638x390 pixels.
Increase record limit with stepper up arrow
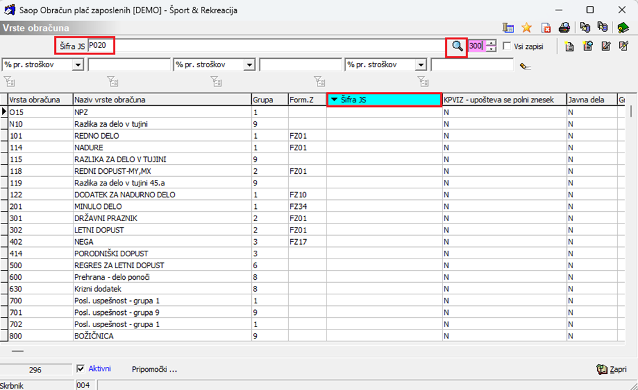[492, 42]
